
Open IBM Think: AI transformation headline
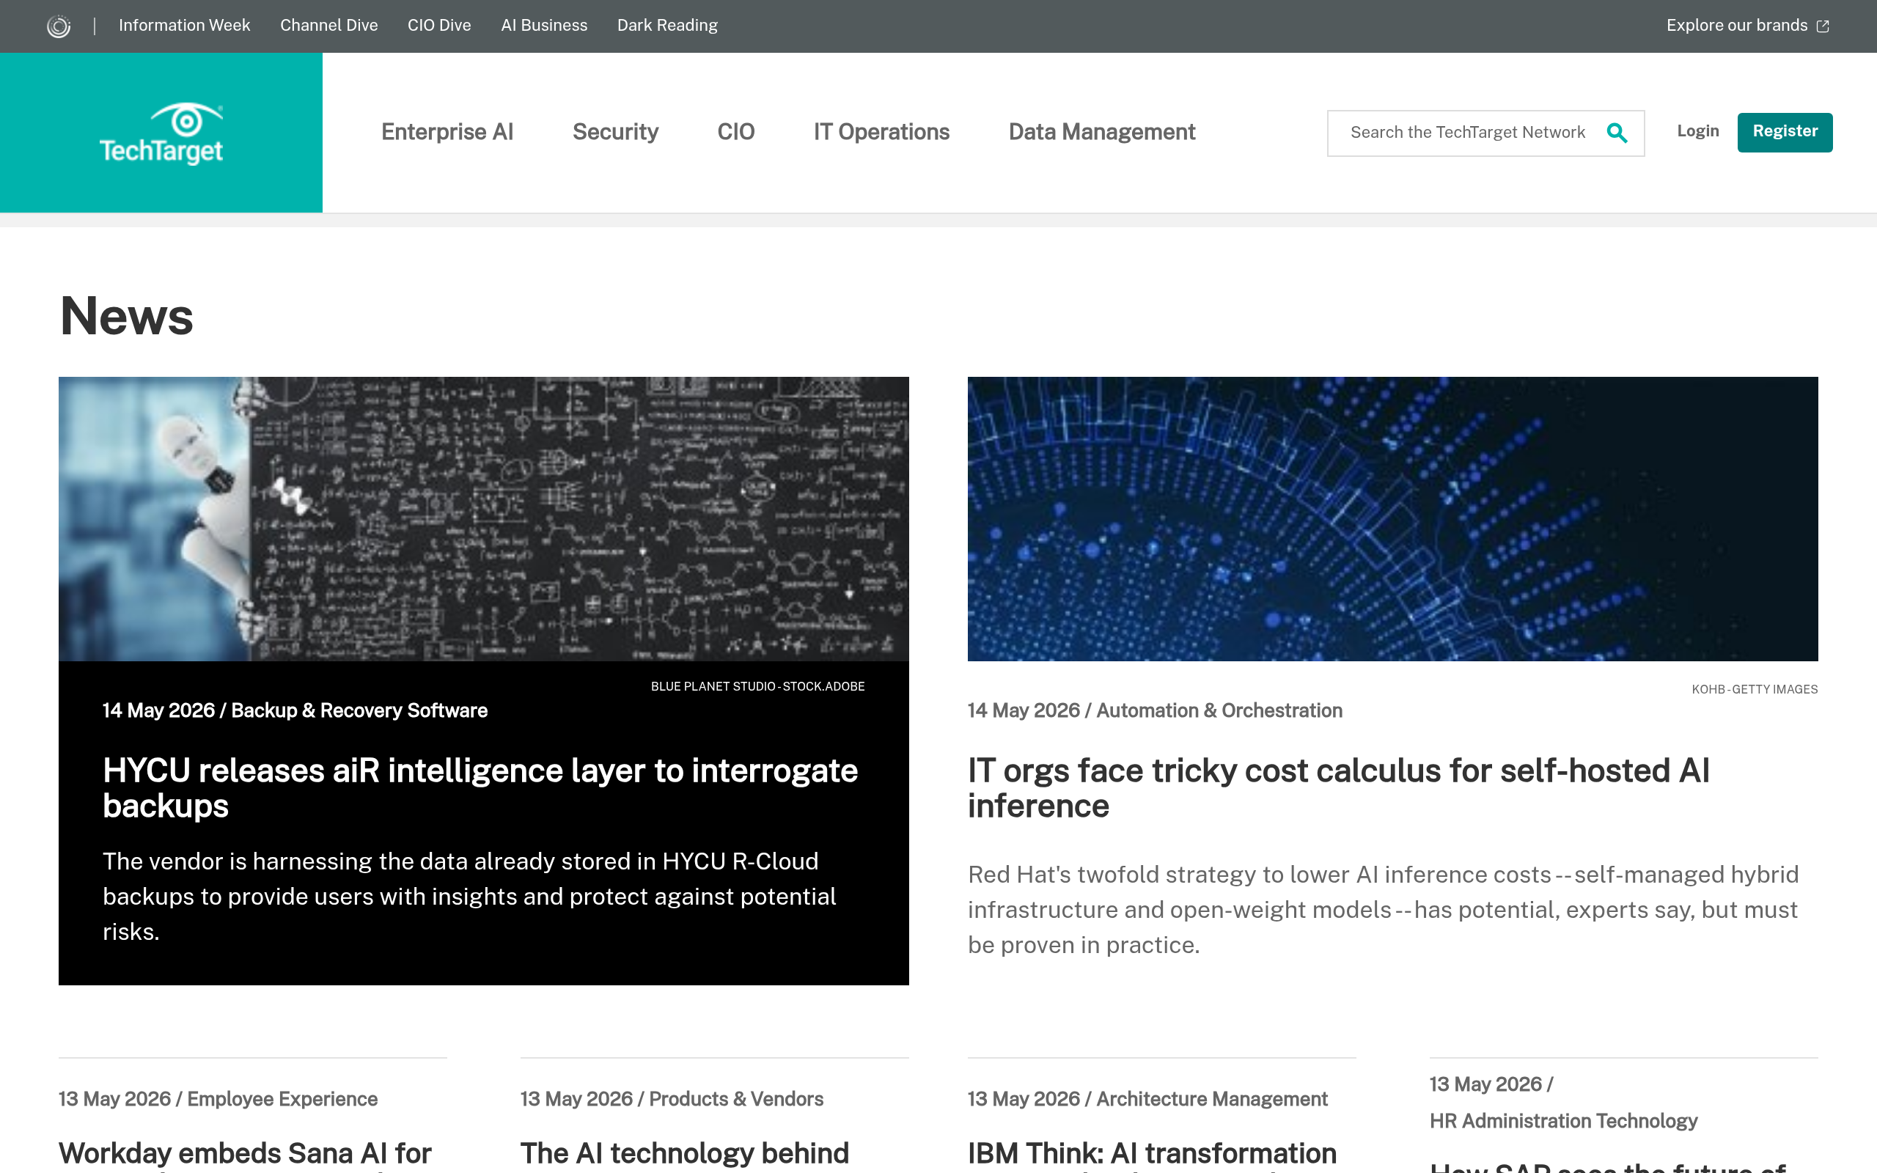(1152, 1154)
